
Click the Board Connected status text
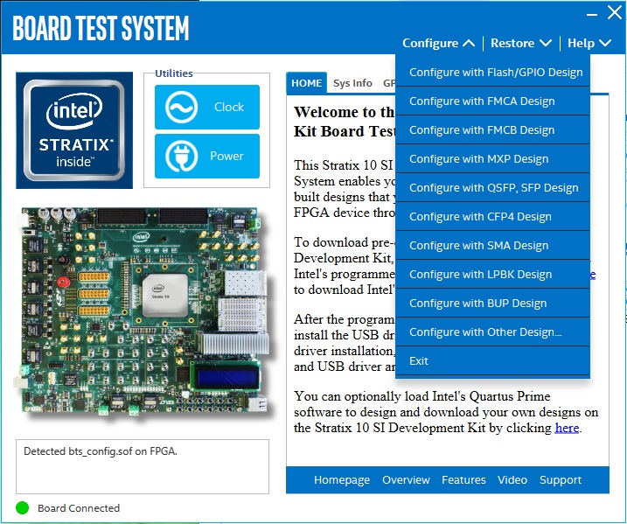(x=79, y=508)
